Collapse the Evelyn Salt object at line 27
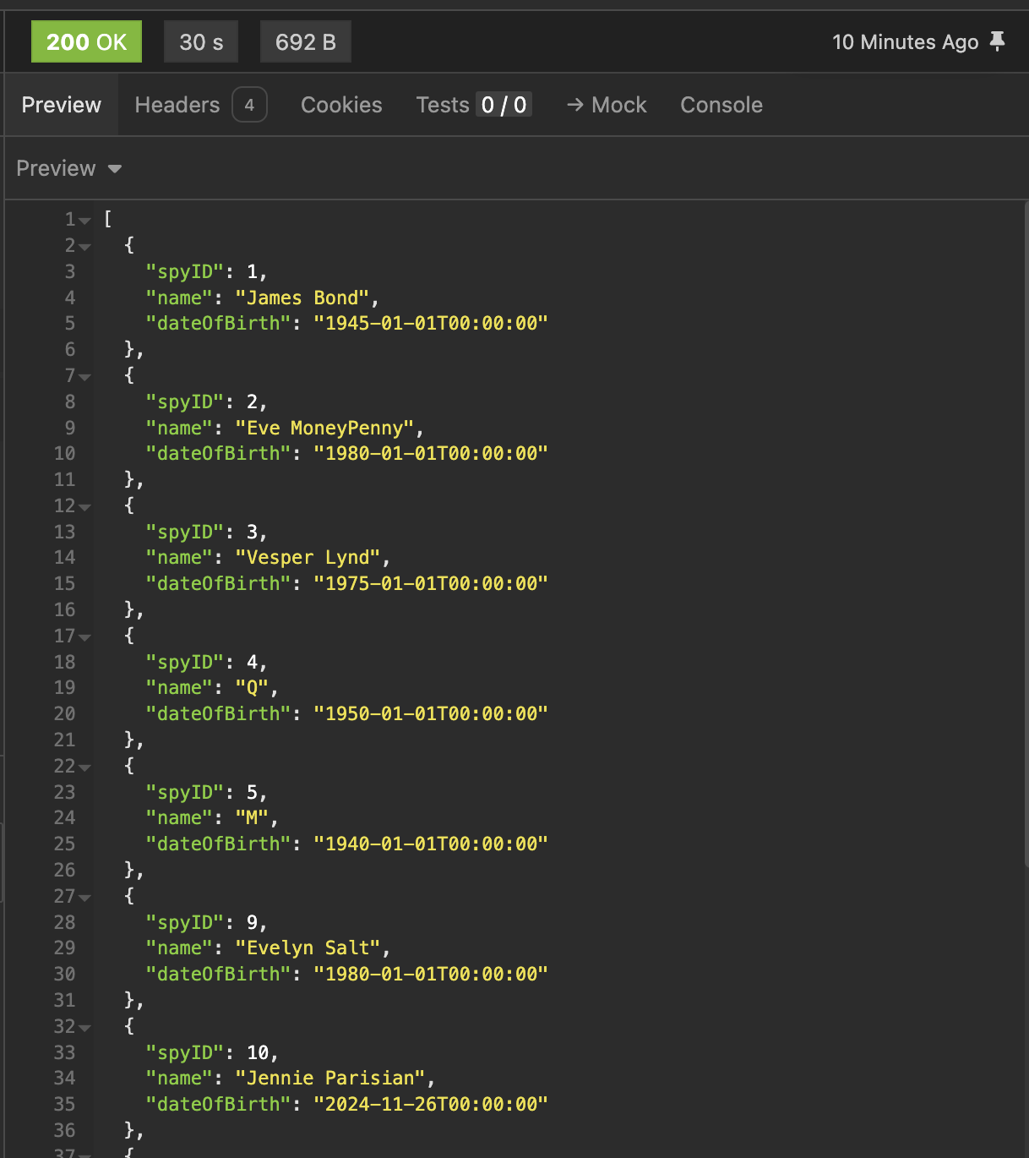1029x1158 pixels. point(85,898)
